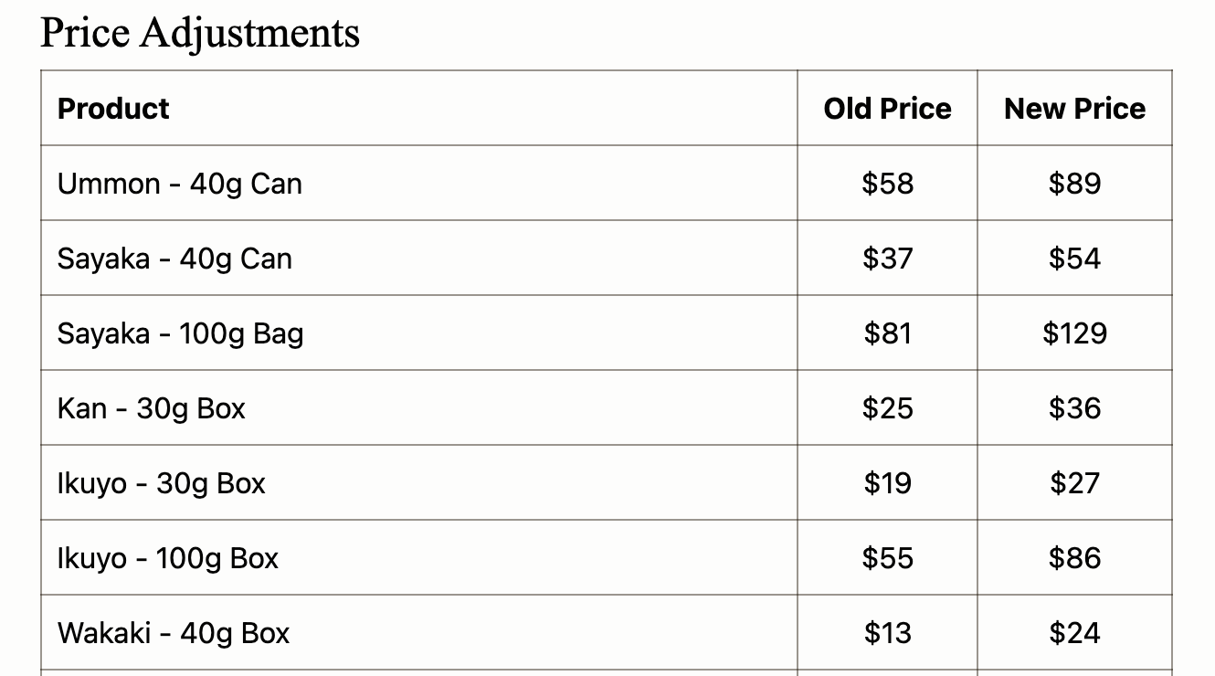Image resolution: width=1215 pixels, height=676 pixels.
Task: Click the New Price column header
Action: 1074,109
